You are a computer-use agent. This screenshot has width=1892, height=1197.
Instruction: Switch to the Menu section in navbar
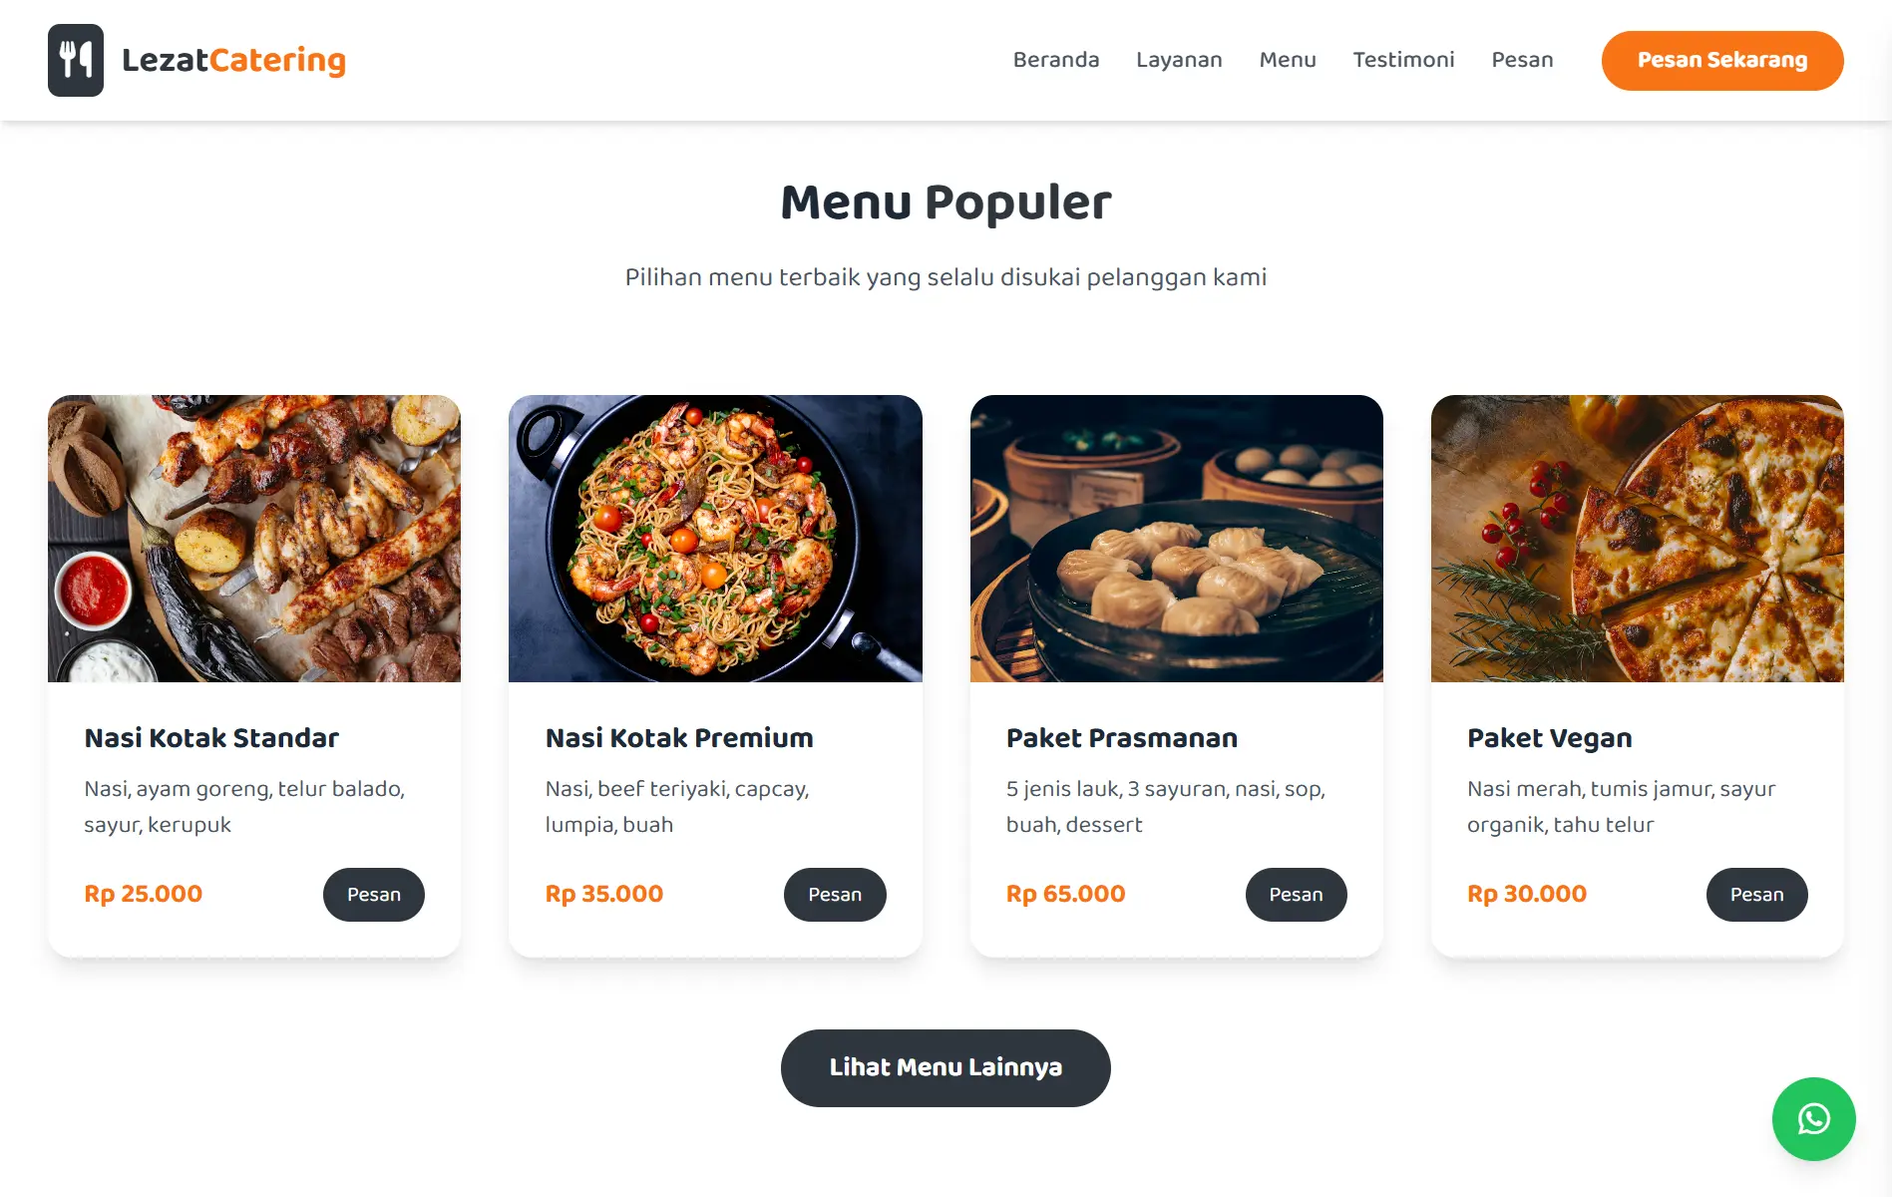pos(1288,60)
